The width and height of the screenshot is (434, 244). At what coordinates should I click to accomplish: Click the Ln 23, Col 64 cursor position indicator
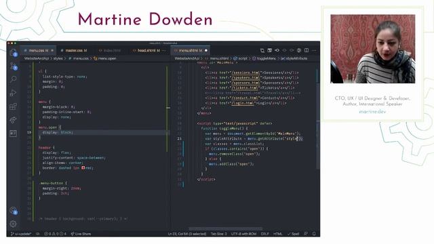(187, 234)
